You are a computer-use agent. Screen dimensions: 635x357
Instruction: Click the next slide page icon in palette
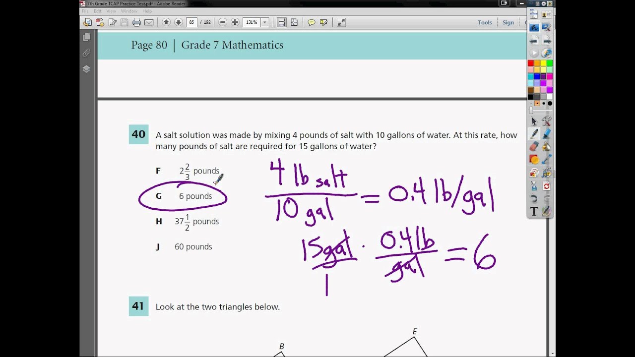(x=546, y=40)
